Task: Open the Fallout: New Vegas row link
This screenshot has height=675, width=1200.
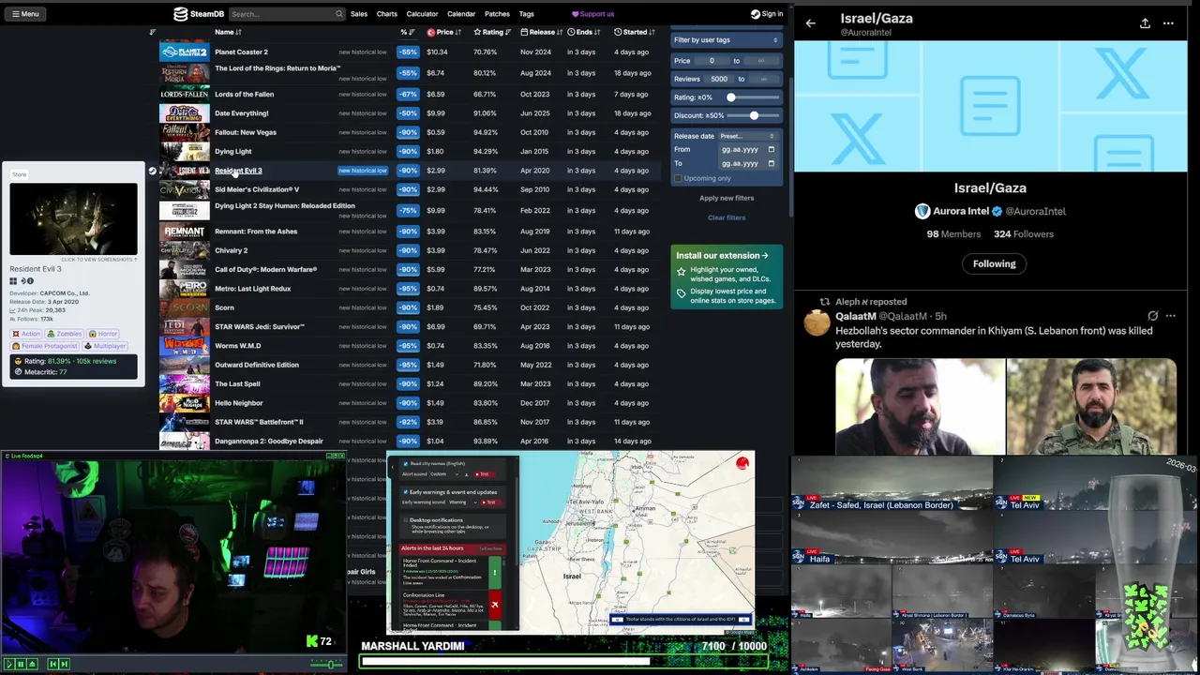Action: 246,132
